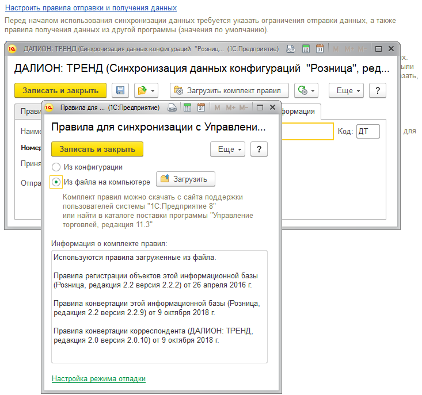Click text Используются правила загруженные из файла.

[x=135, y=258]
